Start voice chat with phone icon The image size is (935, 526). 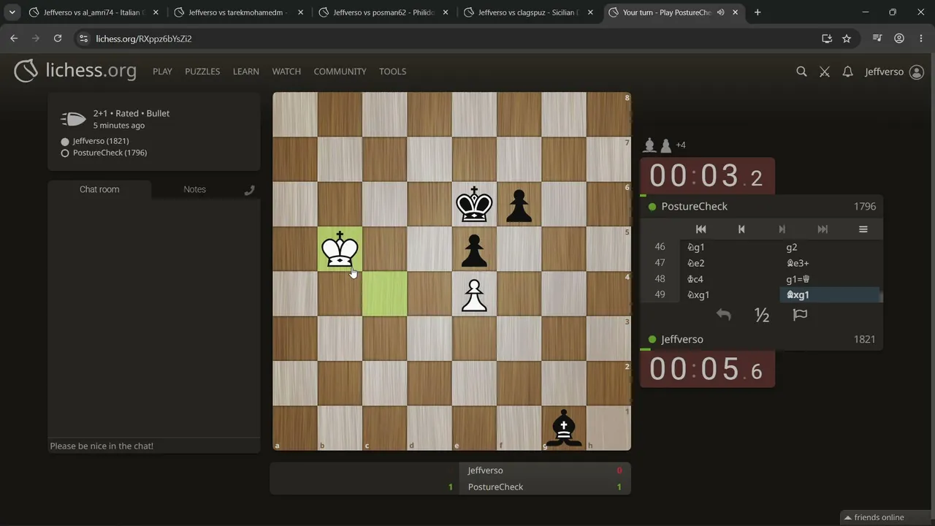(x=249, y=190)
